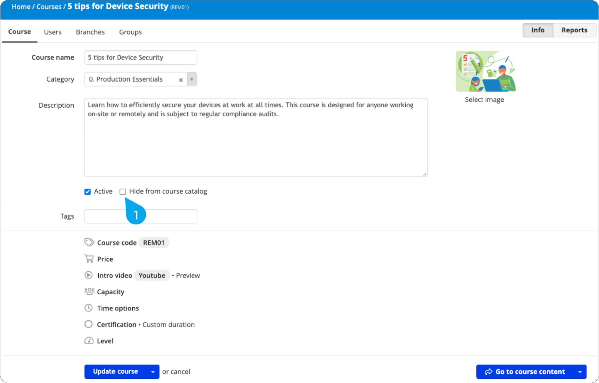Select the Info view button
The image size is (599, 383).
coord(538,30)
